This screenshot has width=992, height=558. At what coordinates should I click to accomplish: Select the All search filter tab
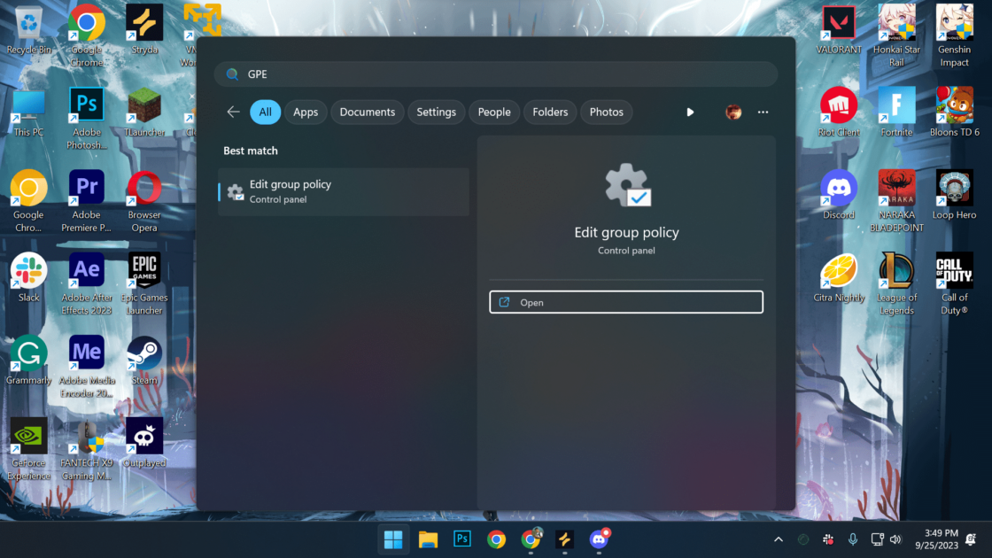(265, 112)
